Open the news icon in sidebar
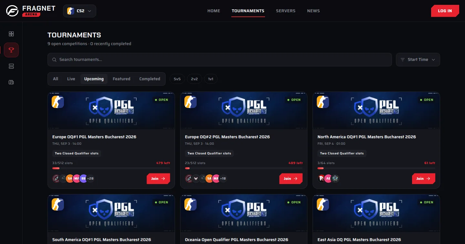Image resolution: width=465 pixels, height=244 pixels. pos(11,82)
